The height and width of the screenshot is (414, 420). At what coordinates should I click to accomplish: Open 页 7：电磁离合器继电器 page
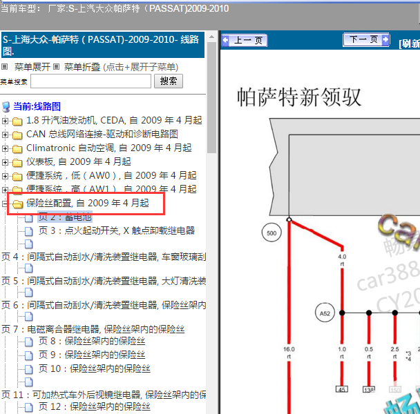pyautogui.click(x=93, y=329)
